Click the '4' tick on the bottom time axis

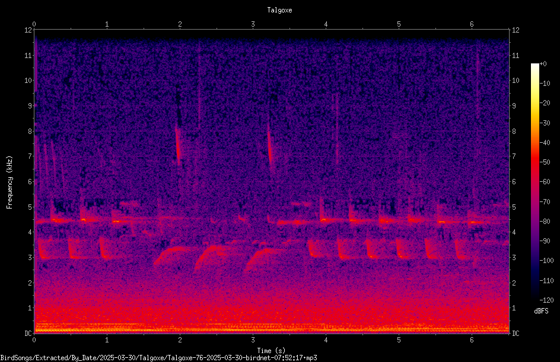(326, 340)
